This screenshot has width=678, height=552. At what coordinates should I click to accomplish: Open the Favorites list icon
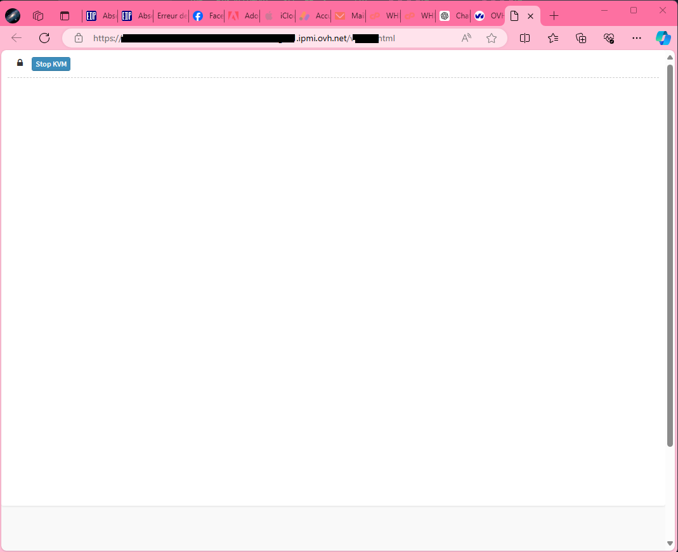coord(552,38)
